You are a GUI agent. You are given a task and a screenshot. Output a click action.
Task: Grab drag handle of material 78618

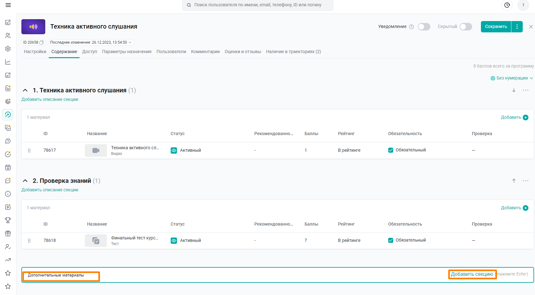click(29, 241)
